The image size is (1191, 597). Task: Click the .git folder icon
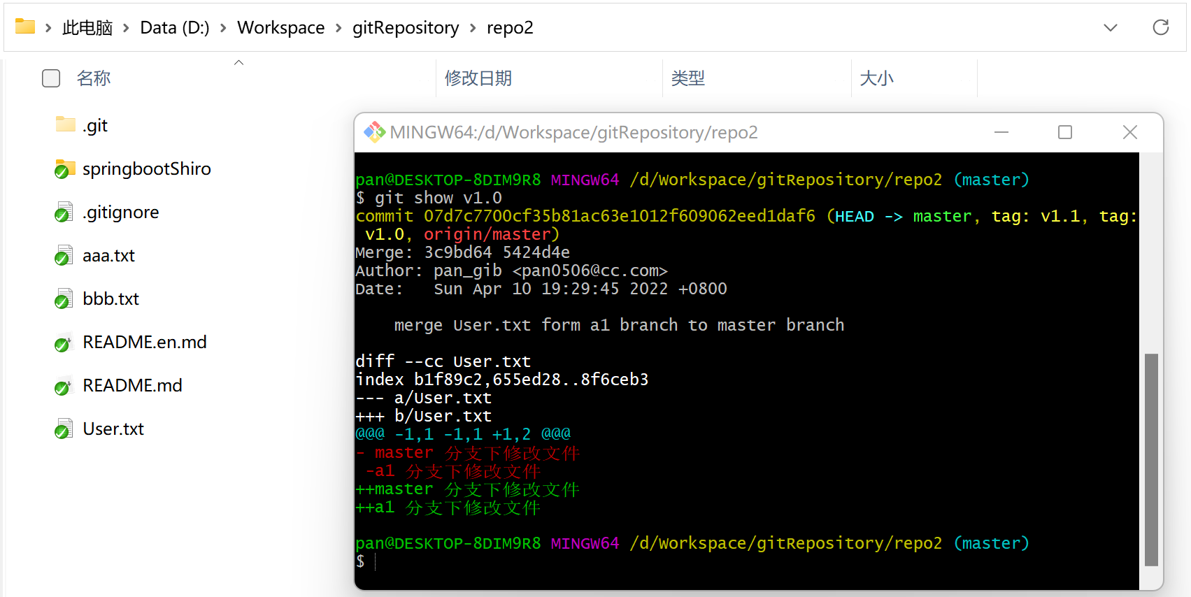(x=65, y=125)
